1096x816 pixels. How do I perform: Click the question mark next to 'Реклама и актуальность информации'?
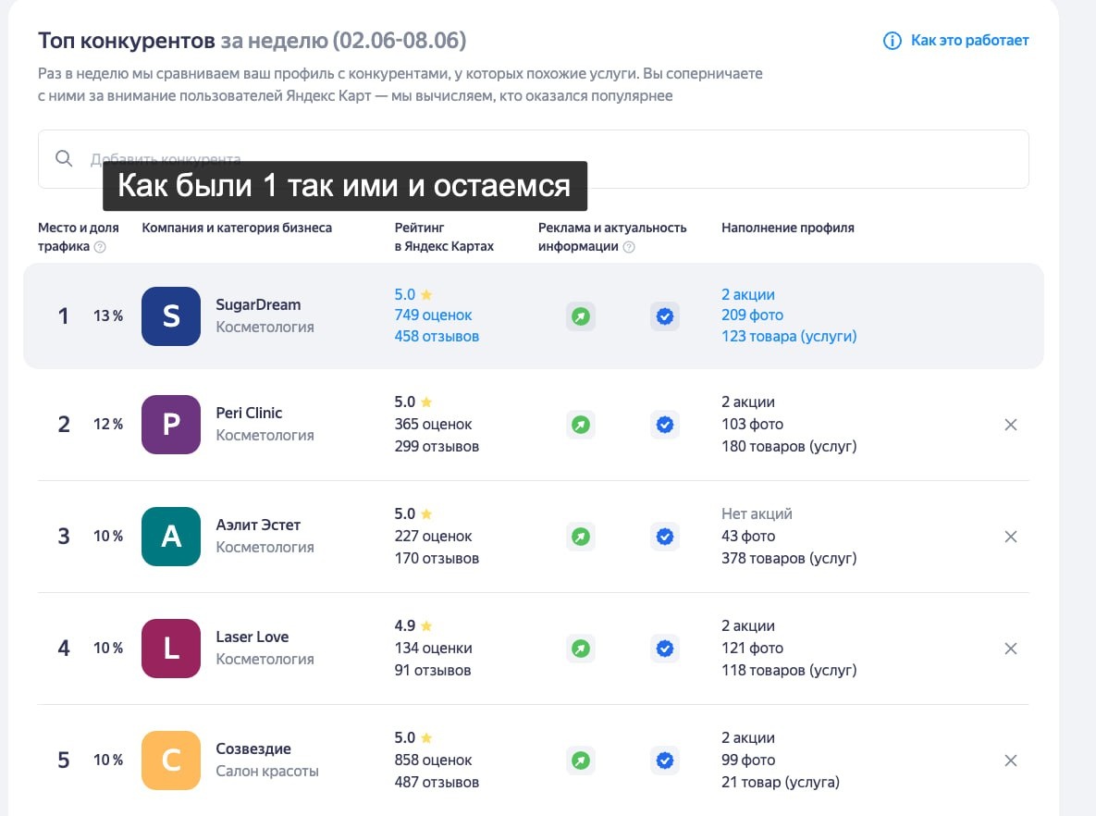(629, 247)
